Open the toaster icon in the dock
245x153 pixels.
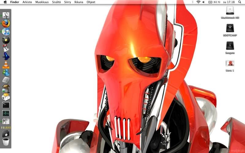pos(6,97)
